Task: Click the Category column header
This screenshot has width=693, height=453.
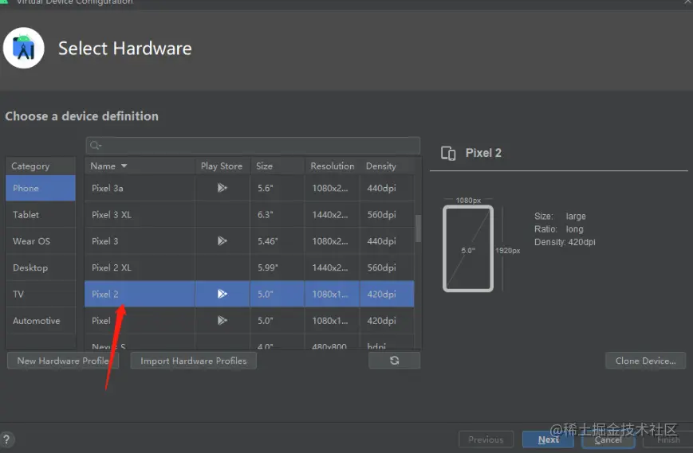Action: pyautogui.click(x=41, y=166)
